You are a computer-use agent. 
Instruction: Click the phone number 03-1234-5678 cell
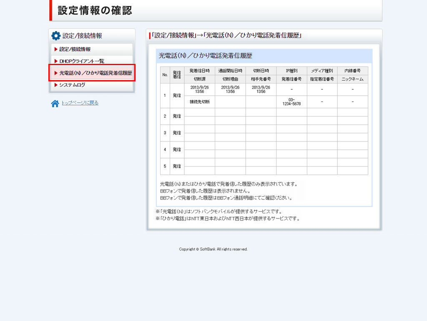click(291, 102)
